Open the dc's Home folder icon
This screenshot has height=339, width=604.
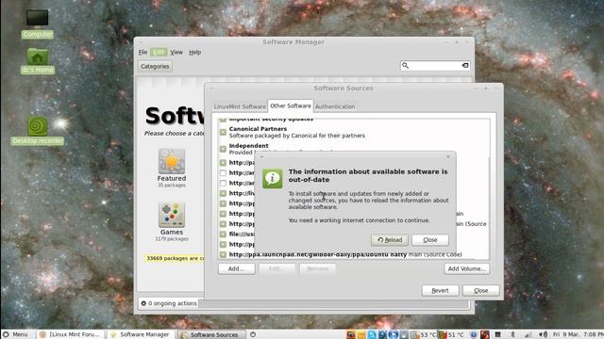(38, 56)
